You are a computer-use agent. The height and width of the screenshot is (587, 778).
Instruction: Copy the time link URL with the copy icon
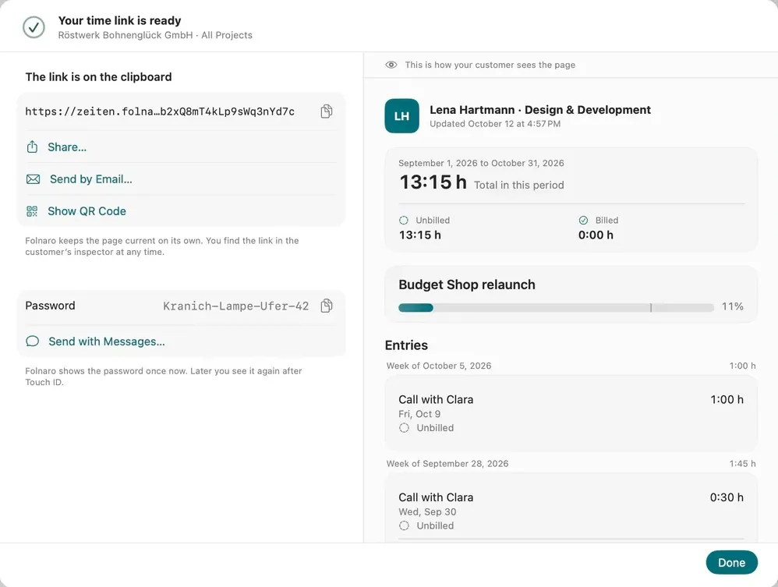[327, 111]
